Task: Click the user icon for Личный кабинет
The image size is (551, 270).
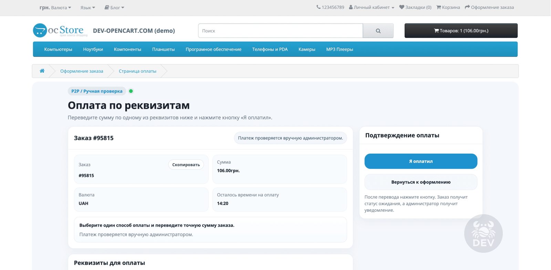Action: (351, 7)
